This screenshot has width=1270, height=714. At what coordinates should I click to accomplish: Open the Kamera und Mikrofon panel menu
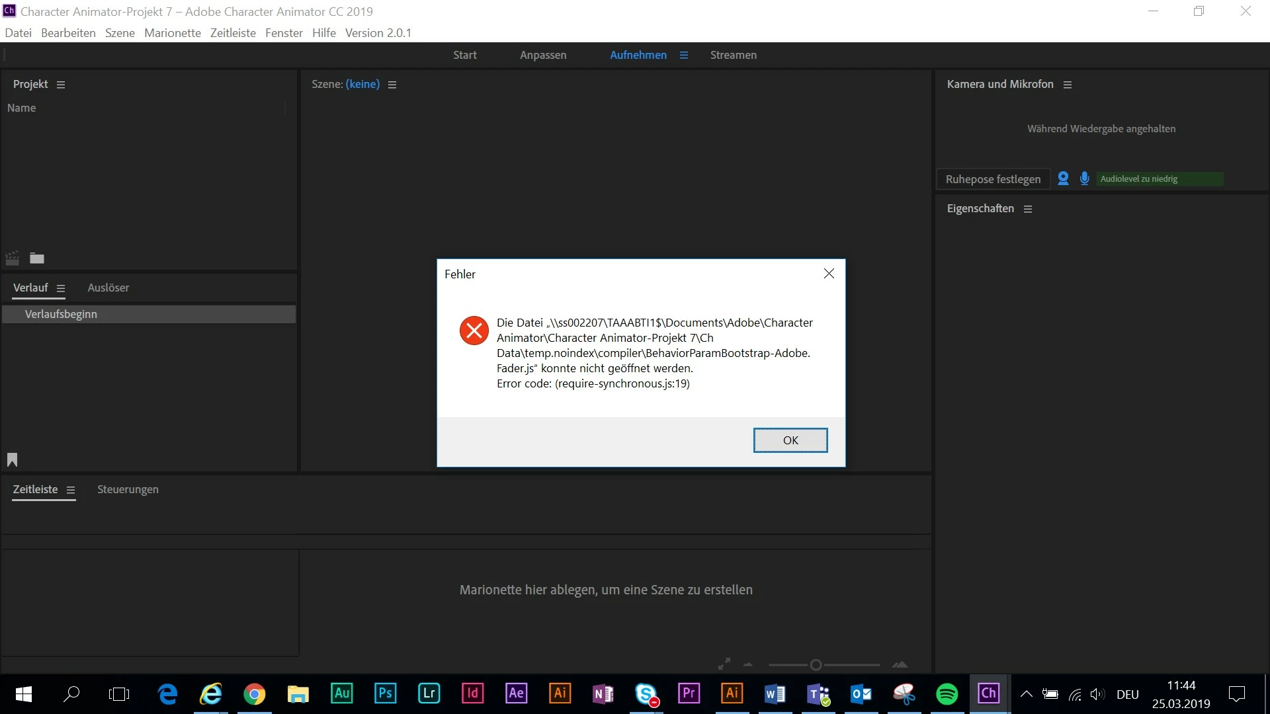1068,85
